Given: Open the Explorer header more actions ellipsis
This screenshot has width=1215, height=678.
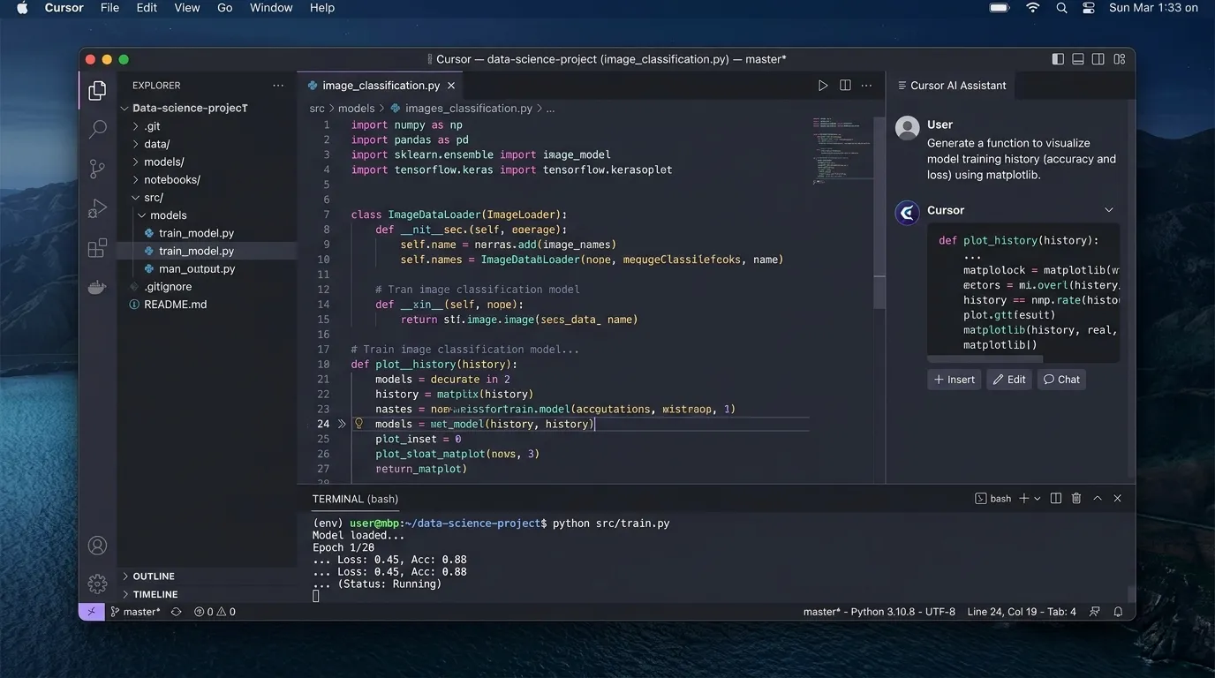Looking at the screenshot, I should [279, 86].
